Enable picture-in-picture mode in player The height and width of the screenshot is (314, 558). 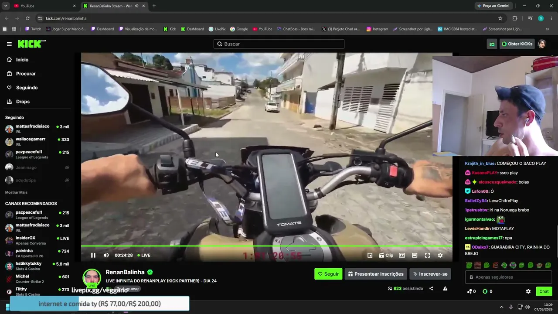click(x=370, y=255)
